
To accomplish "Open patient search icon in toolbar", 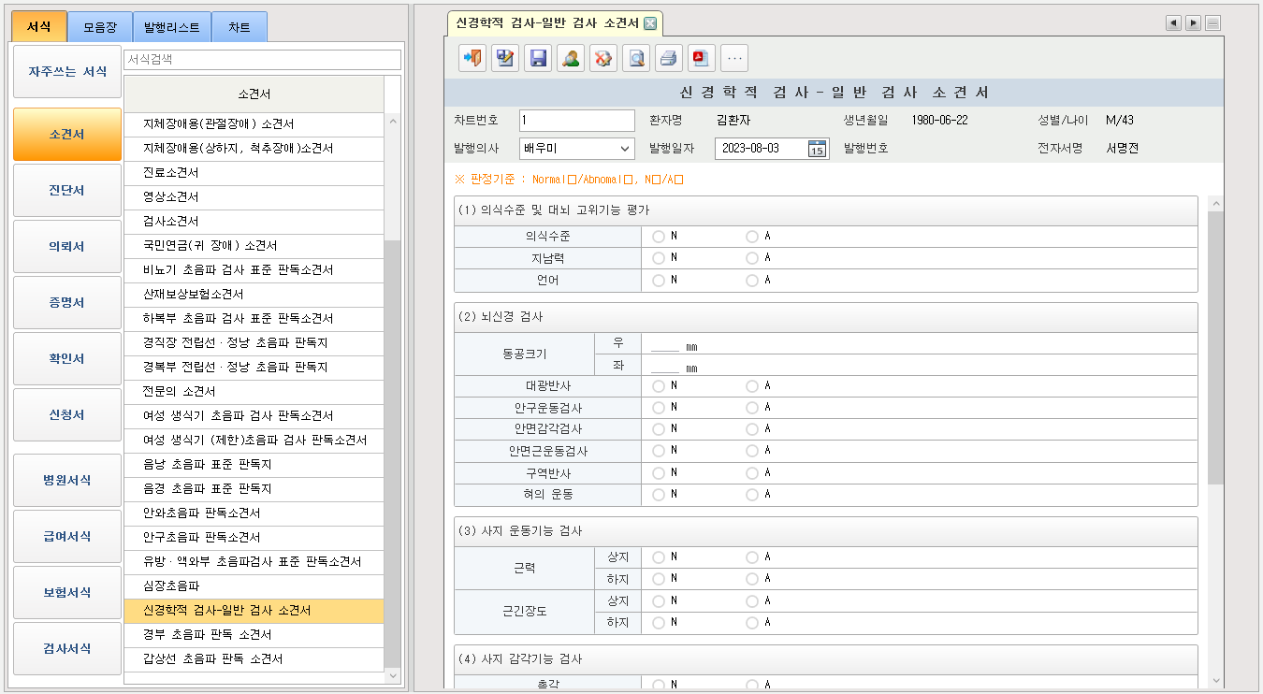I will coord(571,58).
